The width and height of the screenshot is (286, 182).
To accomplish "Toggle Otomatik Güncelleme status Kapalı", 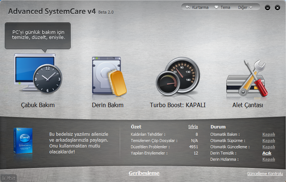I will click(x=269, y=147).
